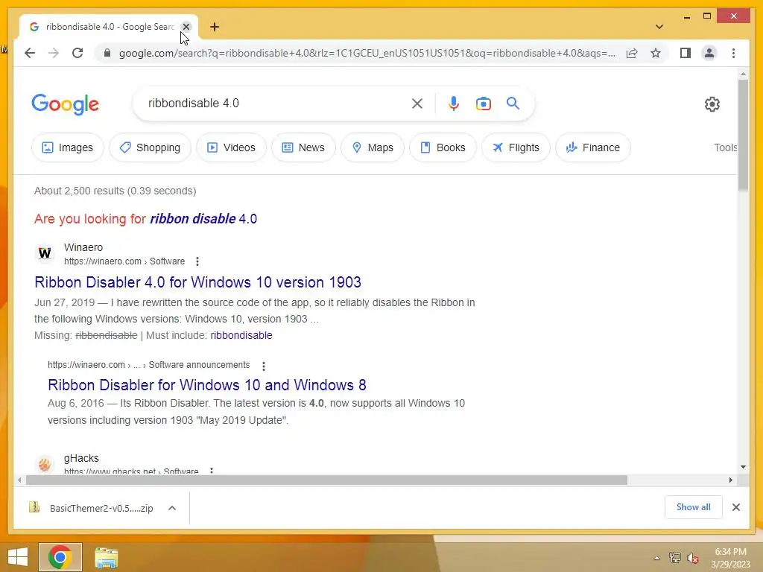Click the network tray icon
Viewport: 763px width, 572px height.
click(674, 558)
